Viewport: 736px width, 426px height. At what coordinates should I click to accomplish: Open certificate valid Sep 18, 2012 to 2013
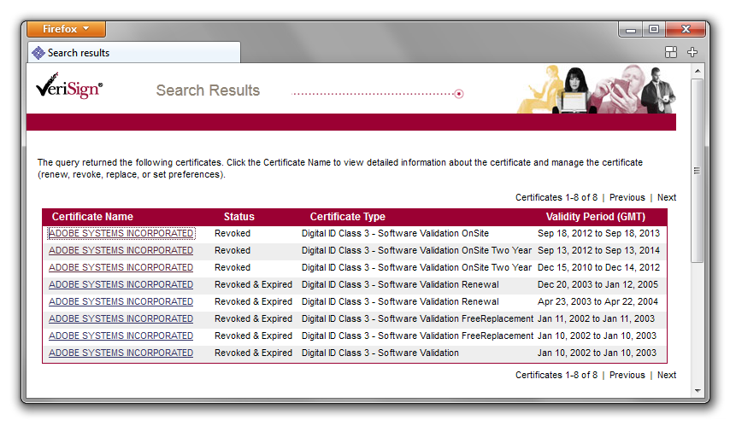(121, 233)
